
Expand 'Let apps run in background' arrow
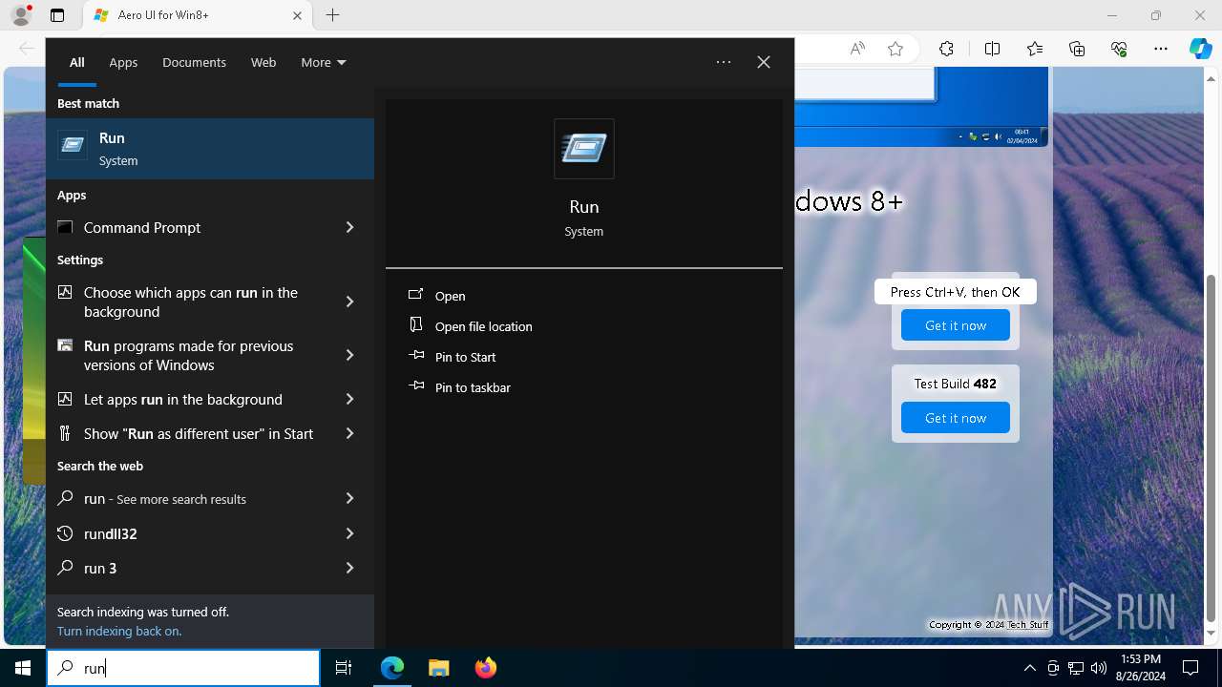[349, 399]
